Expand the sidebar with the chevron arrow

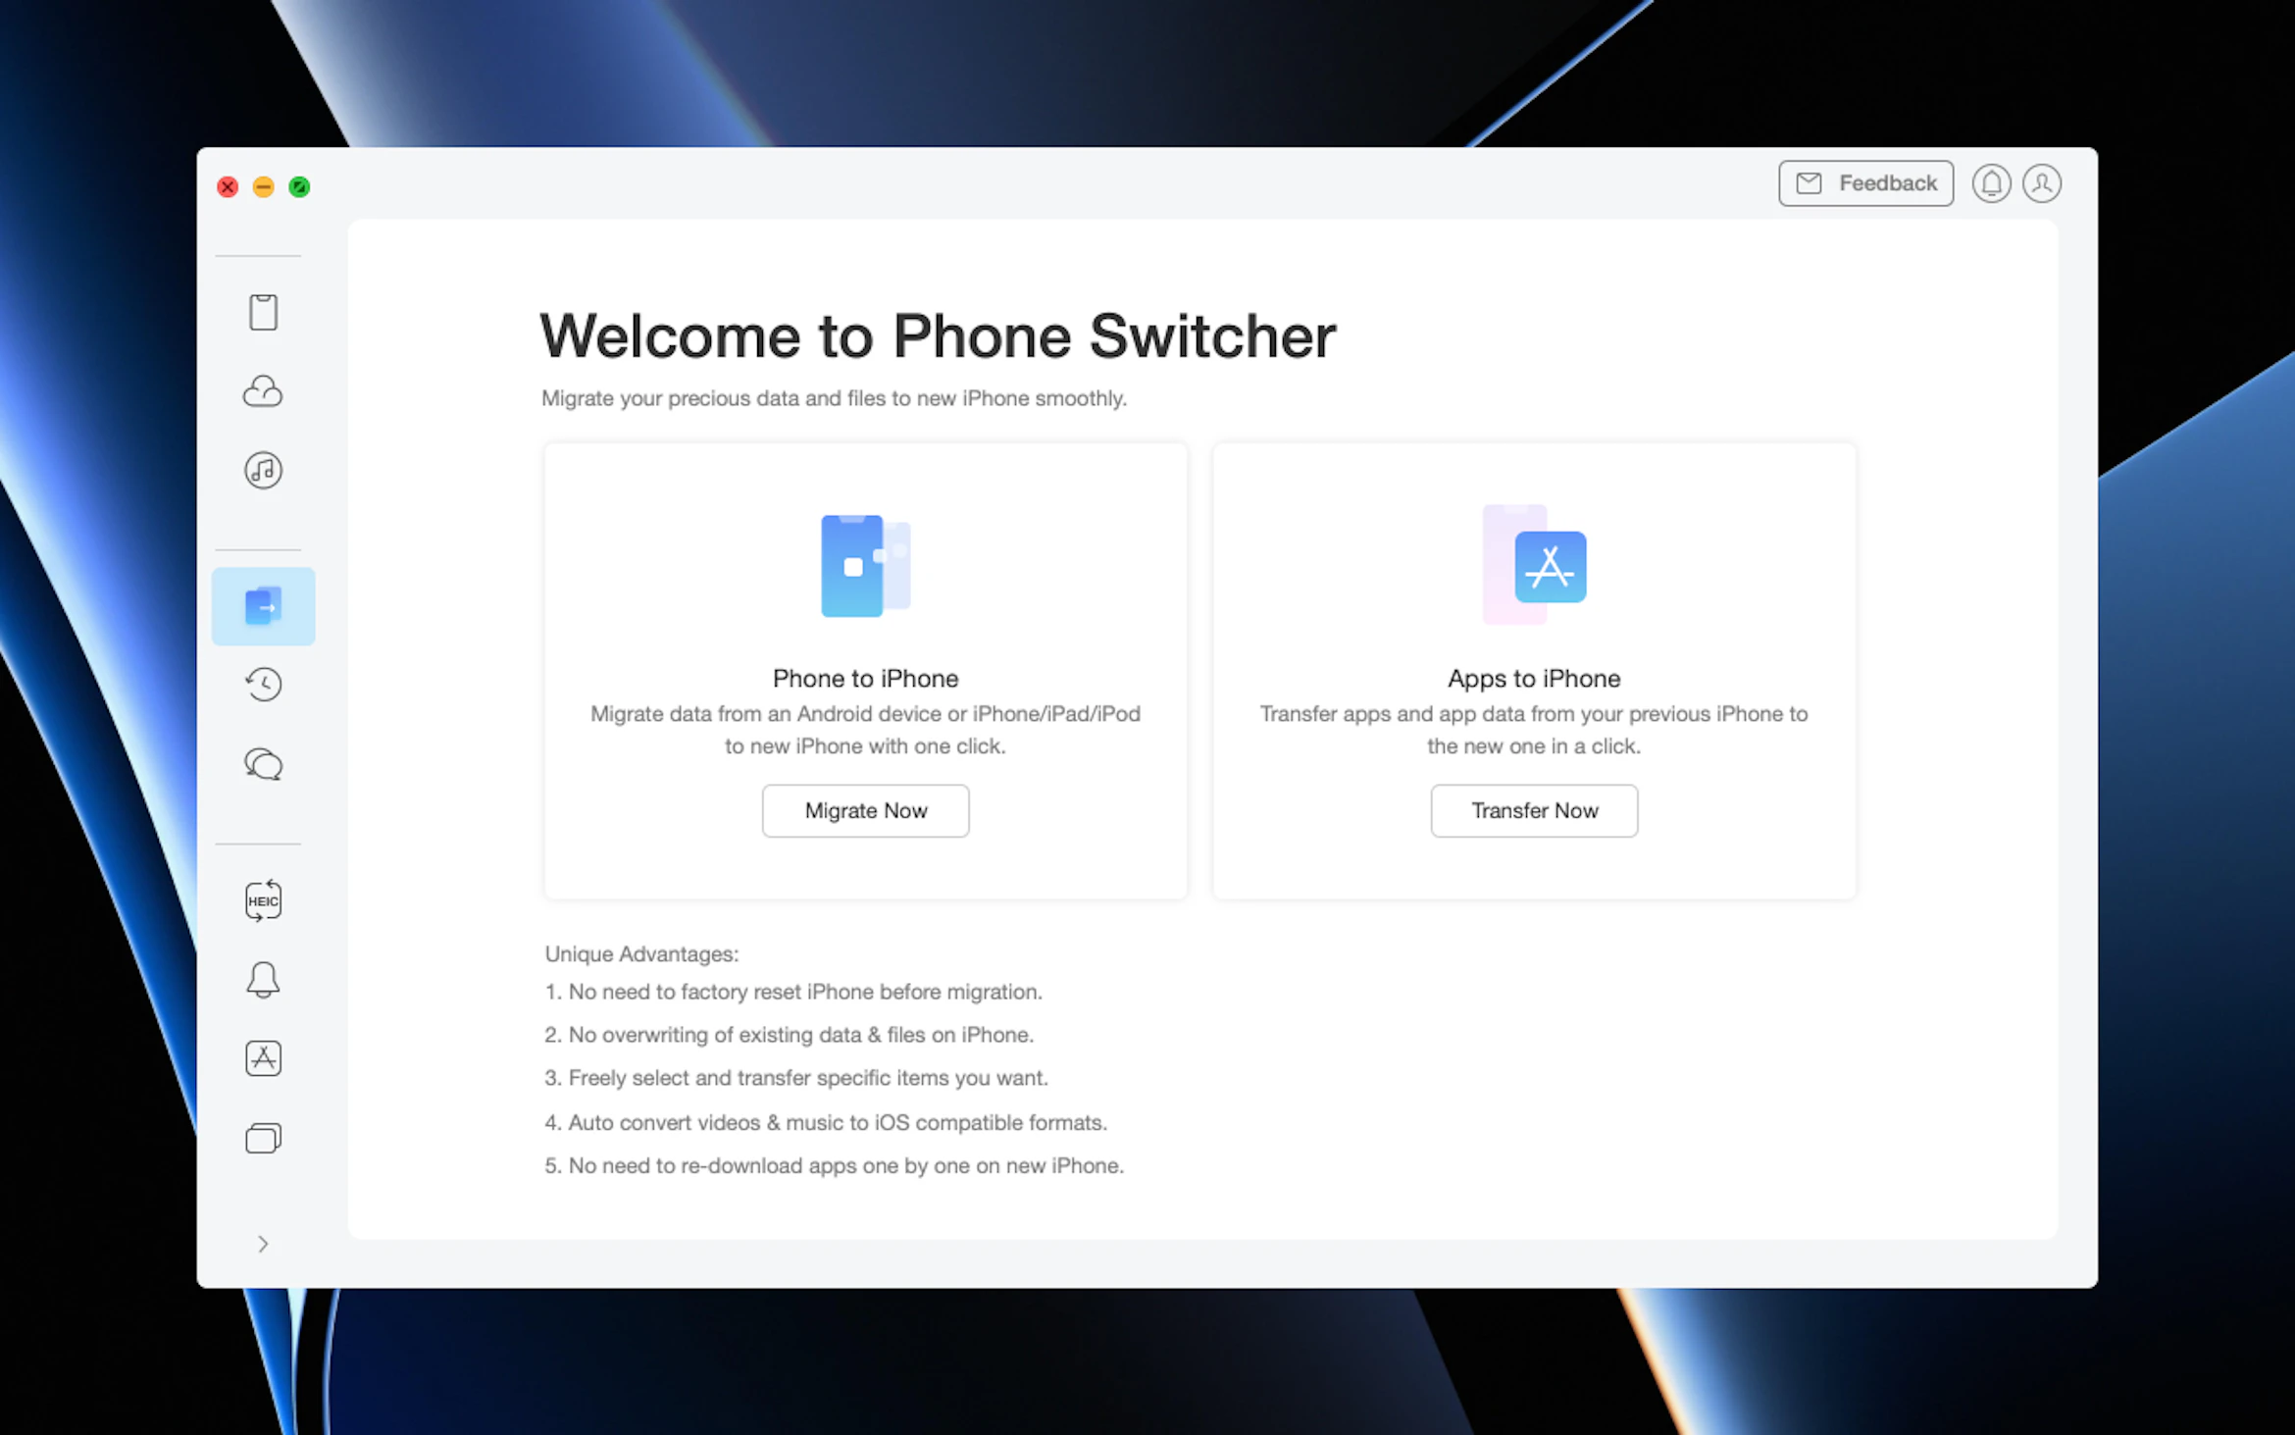click(263, 1244)
